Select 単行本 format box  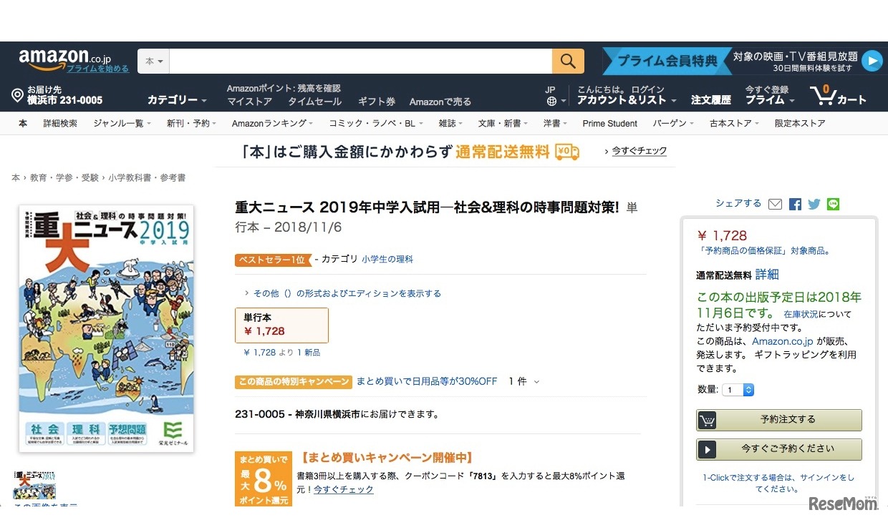(281, 325)
